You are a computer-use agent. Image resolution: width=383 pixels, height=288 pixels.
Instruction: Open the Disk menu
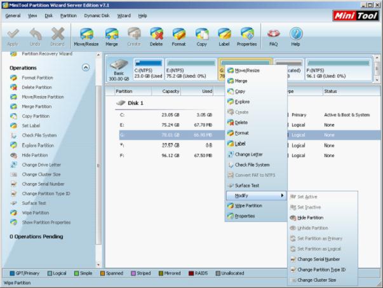coord(49,16)
